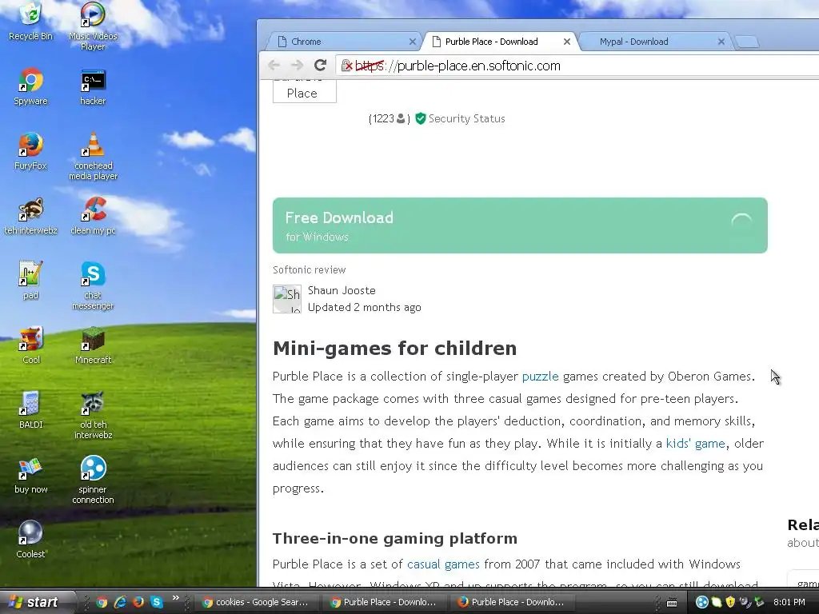The width and height of the screenshot is (819, 614).
Task: Open the Spyware Chrome shortcut
Action: (31, 86)
